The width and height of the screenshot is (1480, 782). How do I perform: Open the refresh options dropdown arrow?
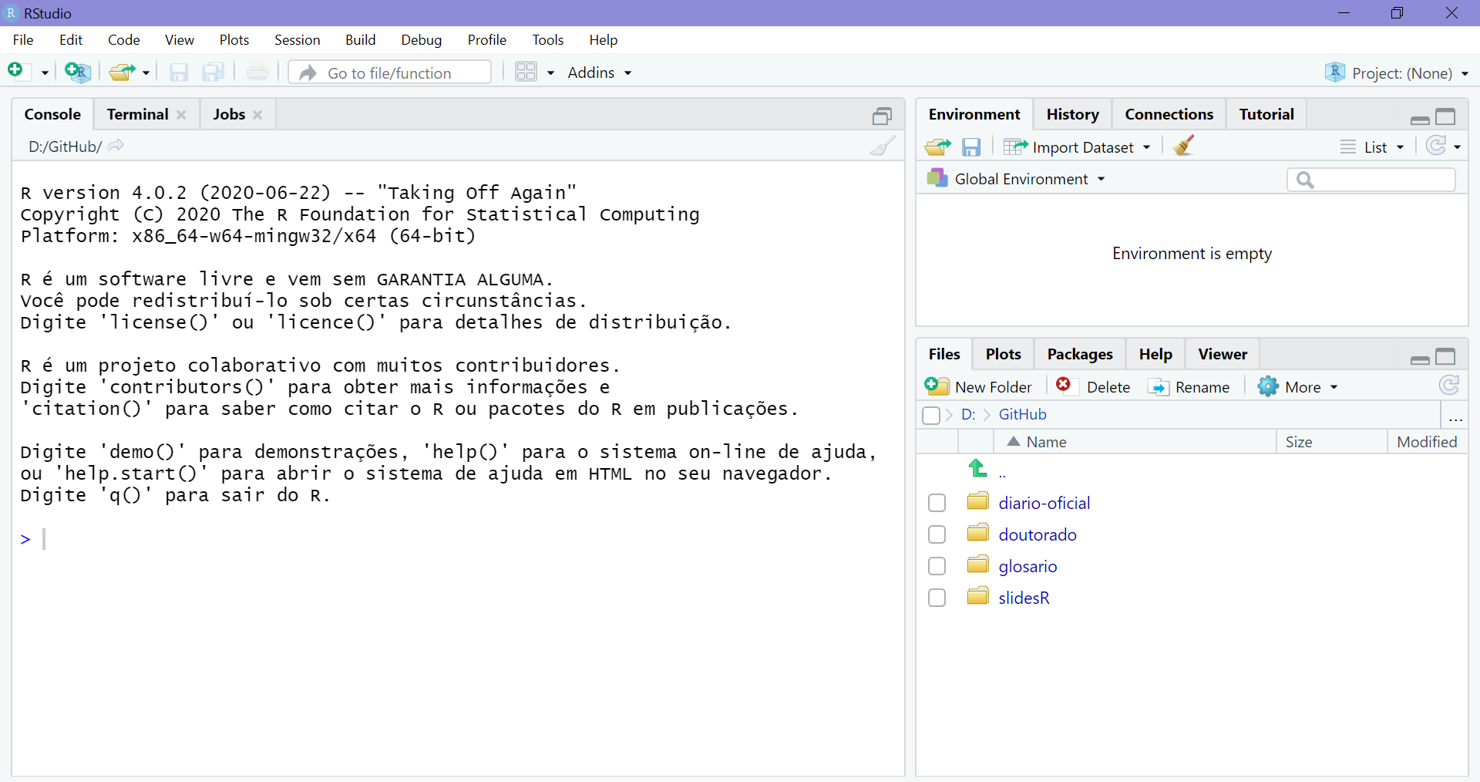click(x=1457, y=147)
